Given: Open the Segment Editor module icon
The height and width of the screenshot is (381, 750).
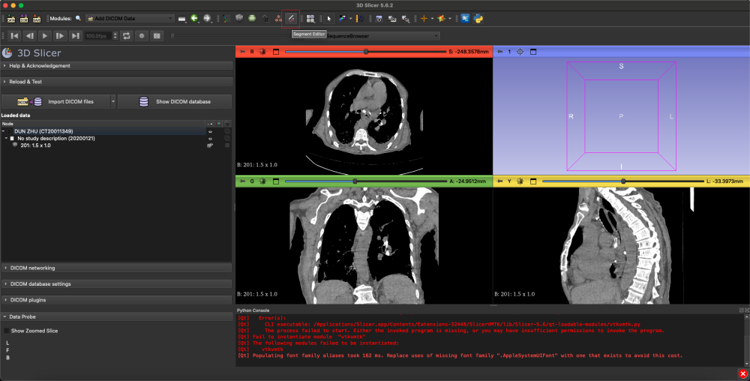Looking at the screenshot, I should click(x=291, y=18).
